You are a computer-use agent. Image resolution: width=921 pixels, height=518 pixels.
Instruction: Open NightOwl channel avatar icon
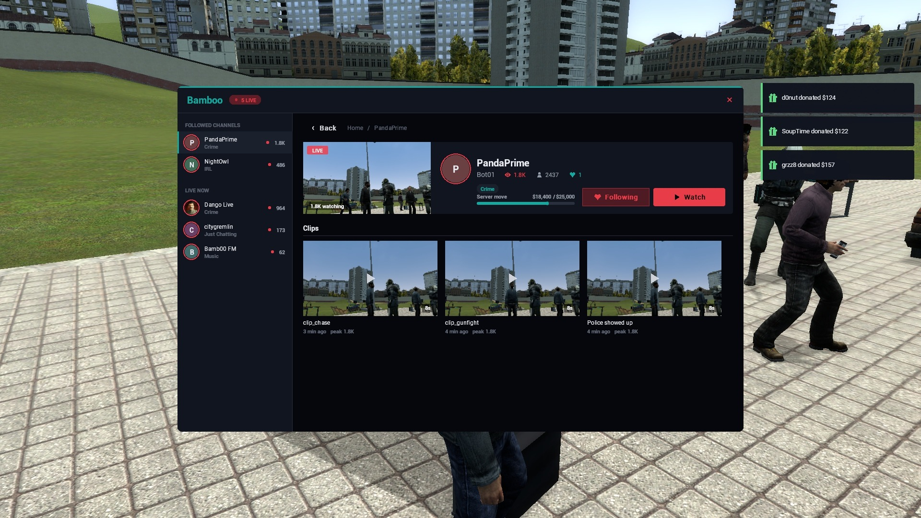coord(191,165)
